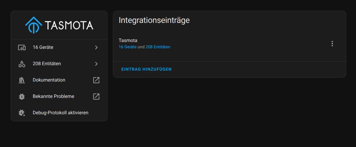The height and width of the screenshot is (147, 356).
Task: Click the bug icon beside Bekannte Probleme
Action: coord(22,97)
